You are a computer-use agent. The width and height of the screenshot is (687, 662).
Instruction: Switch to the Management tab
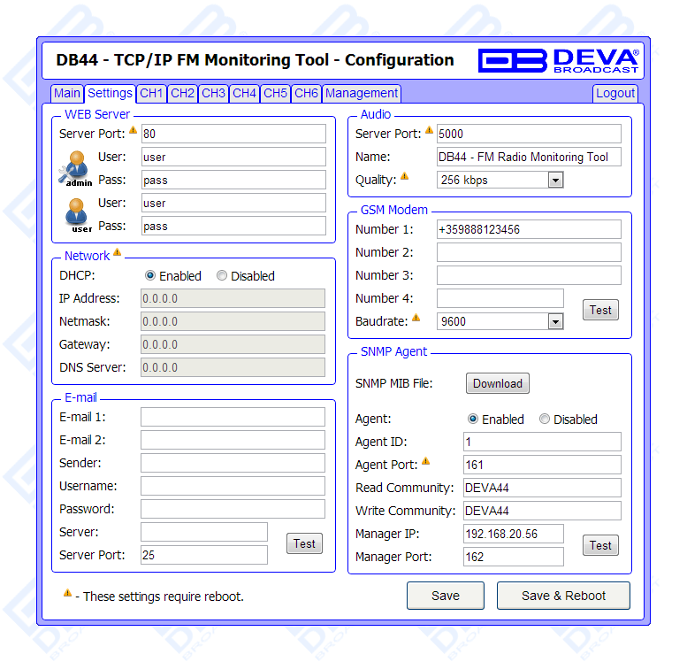pyautogui.click(x=361, y=93)
